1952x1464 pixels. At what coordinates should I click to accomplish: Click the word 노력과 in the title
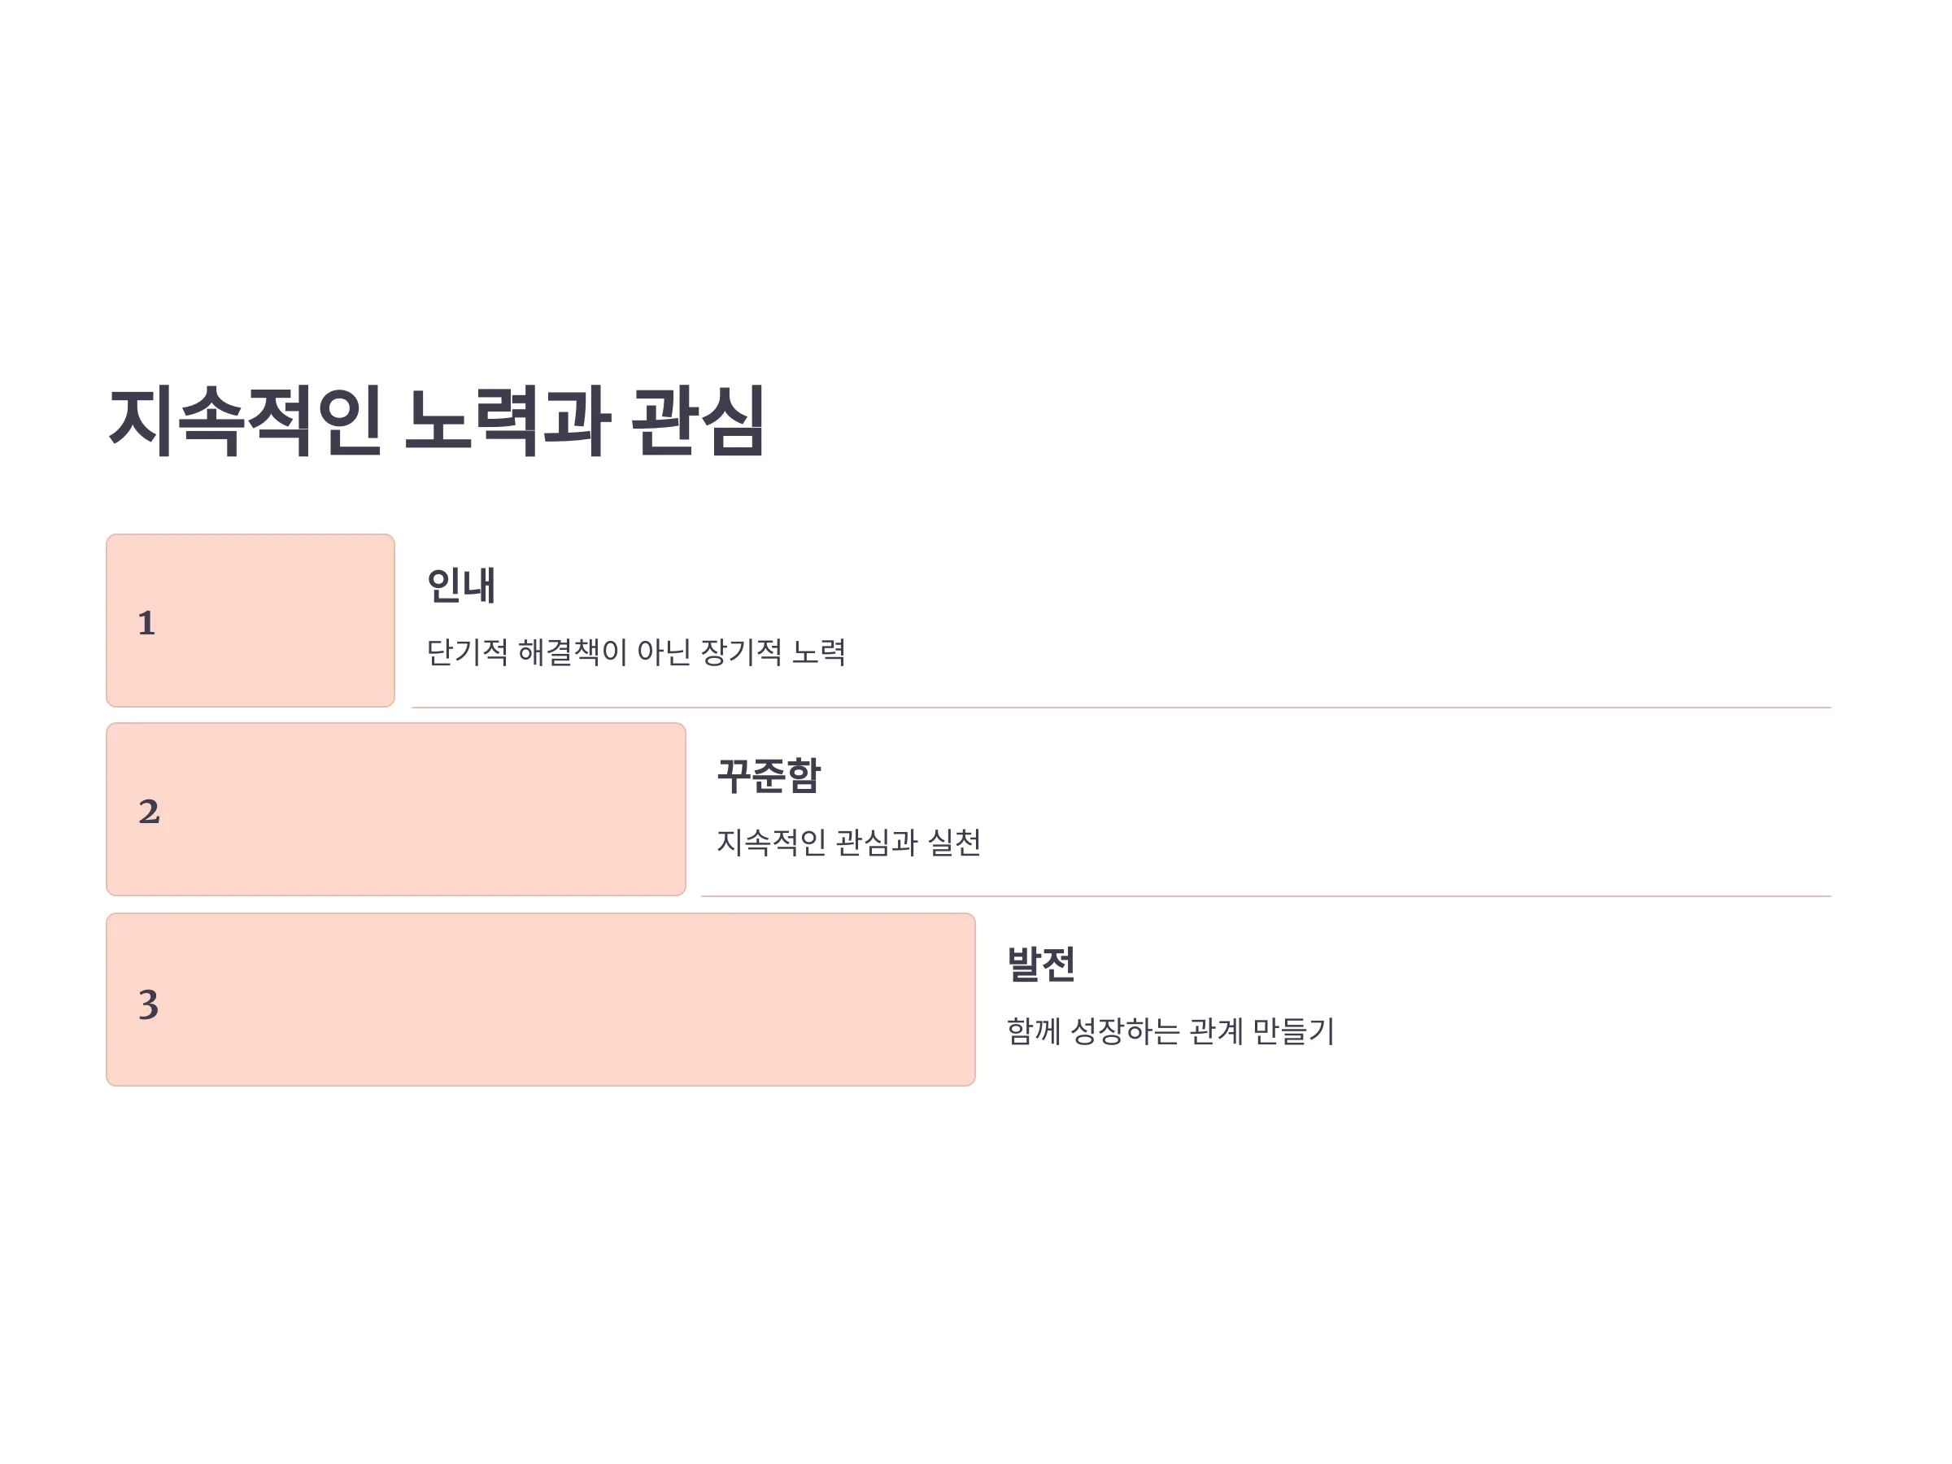508,421
